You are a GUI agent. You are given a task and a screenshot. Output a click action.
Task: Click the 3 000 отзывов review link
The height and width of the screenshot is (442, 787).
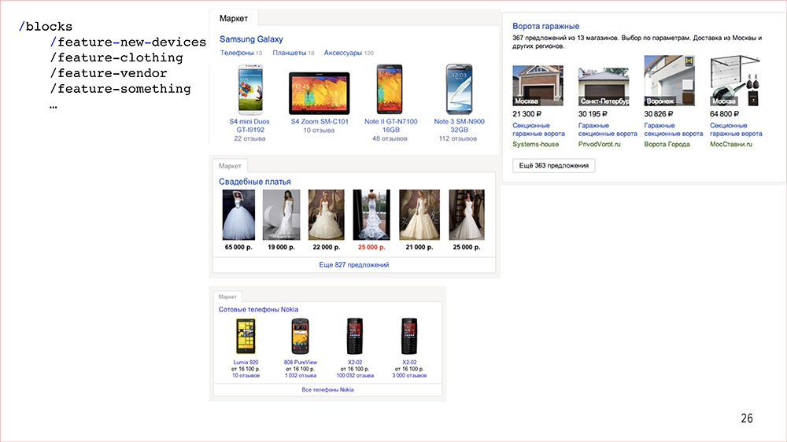(409, 375)
